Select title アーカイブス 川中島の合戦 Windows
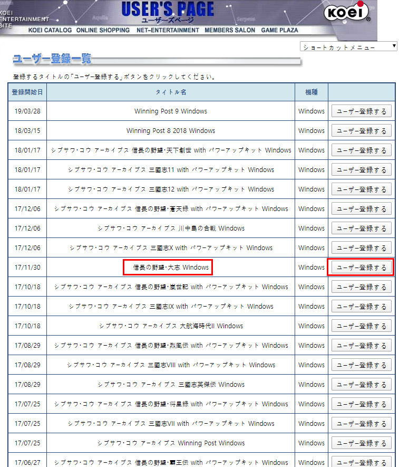The width and height of the screenshot is (399, 467). click(x=171, y=228)
